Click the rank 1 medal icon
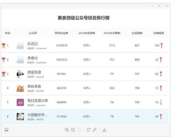This screenshot has height=137, width=171. [4, 45]
